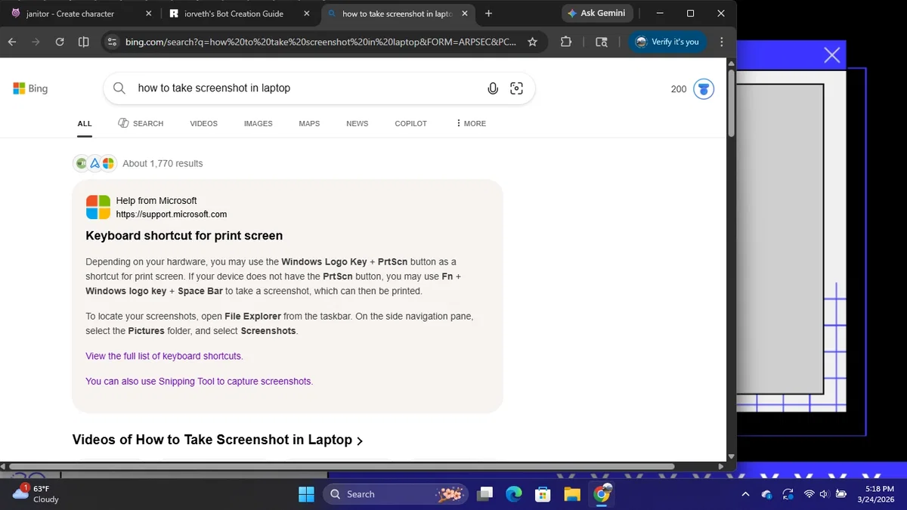907x510 pixels.
Task: Click Ask Gemini button
Action: [x=597, y=14]
